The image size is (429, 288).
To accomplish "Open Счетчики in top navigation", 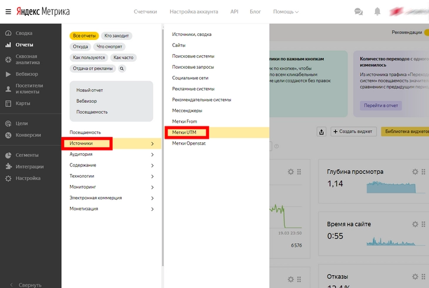I will pyautogui.click(x=145, y=12).
